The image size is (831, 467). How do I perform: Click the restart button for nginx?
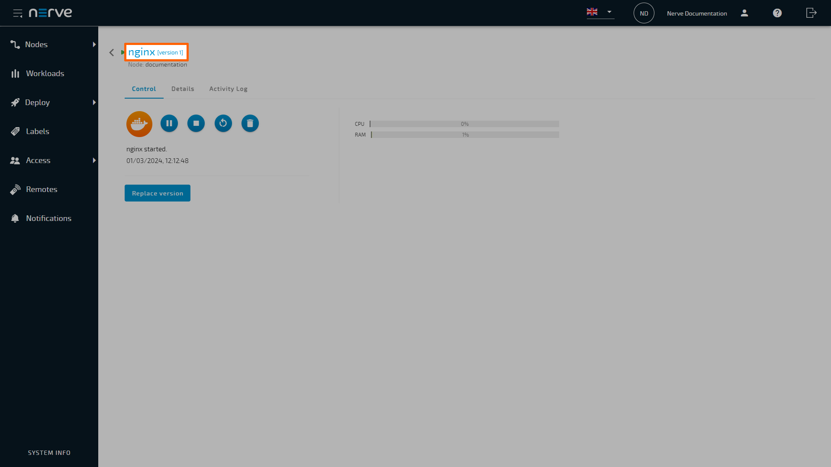223,123
